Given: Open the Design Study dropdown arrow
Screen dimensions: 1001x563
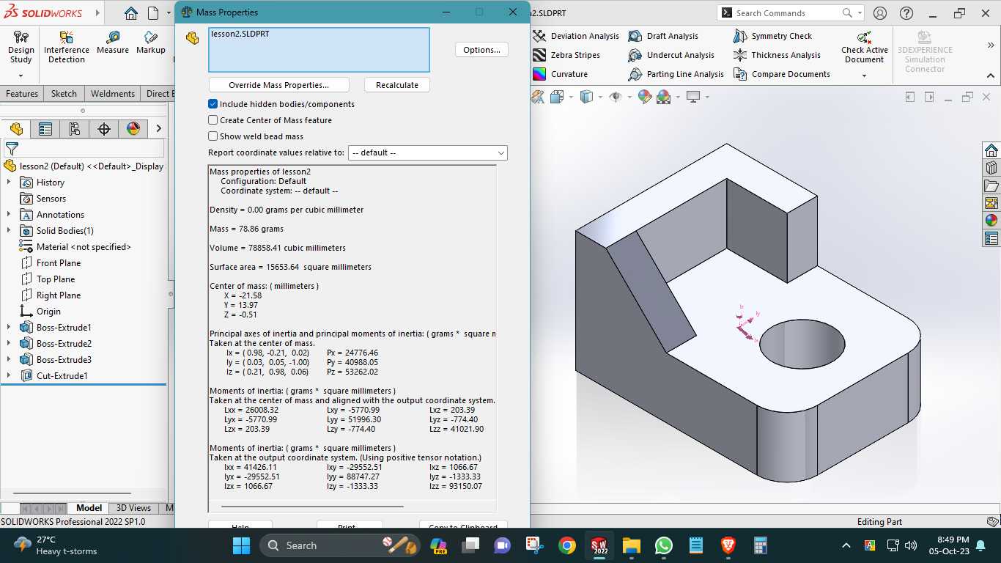Looking at the screenshot, I should (x=21, y=76).
